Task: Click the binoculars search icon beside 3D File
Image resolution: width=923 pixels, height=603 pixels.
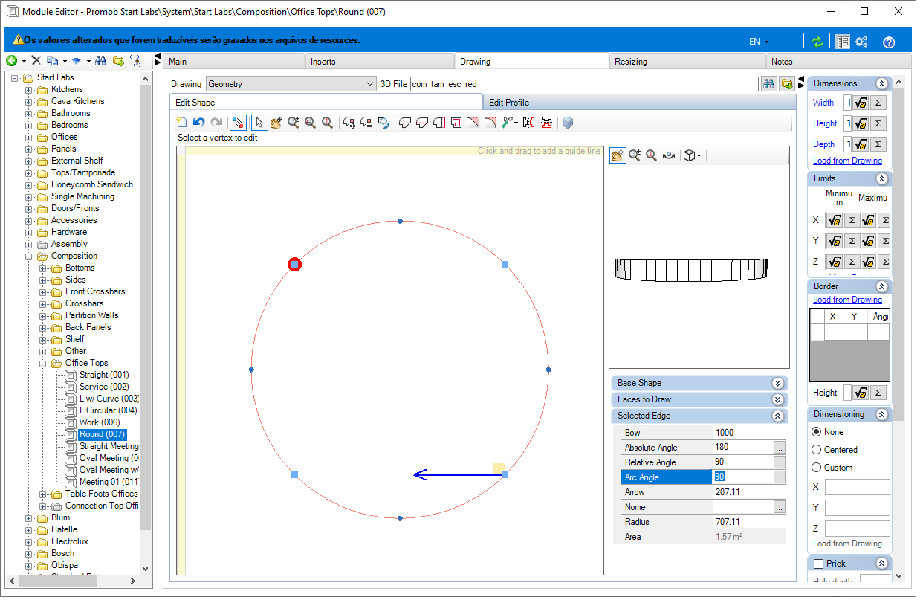Action: 770,84
